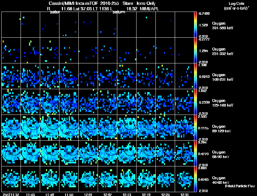Click the Oxygen 89-129 keV image at 11:49
257x196 pixels.
tap(50, 127)
